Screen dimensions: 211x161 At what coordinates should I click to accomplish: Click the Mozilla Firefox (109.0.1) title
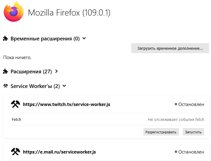tap(69, 12)
